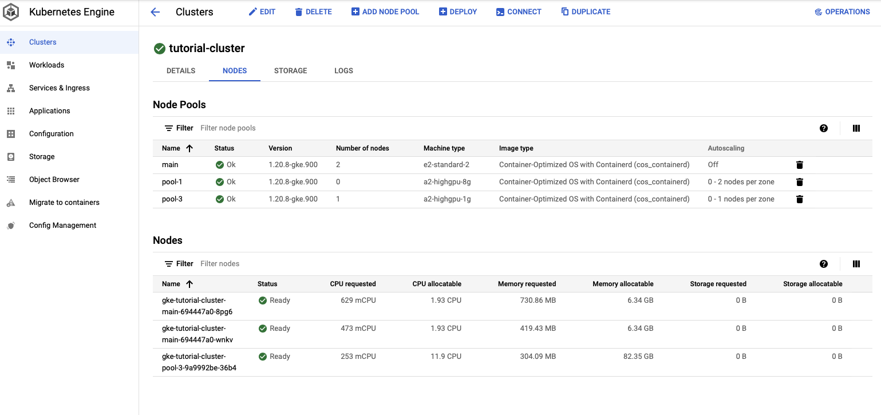
Task: Click the Config Management icon
Action: (11, 226)
